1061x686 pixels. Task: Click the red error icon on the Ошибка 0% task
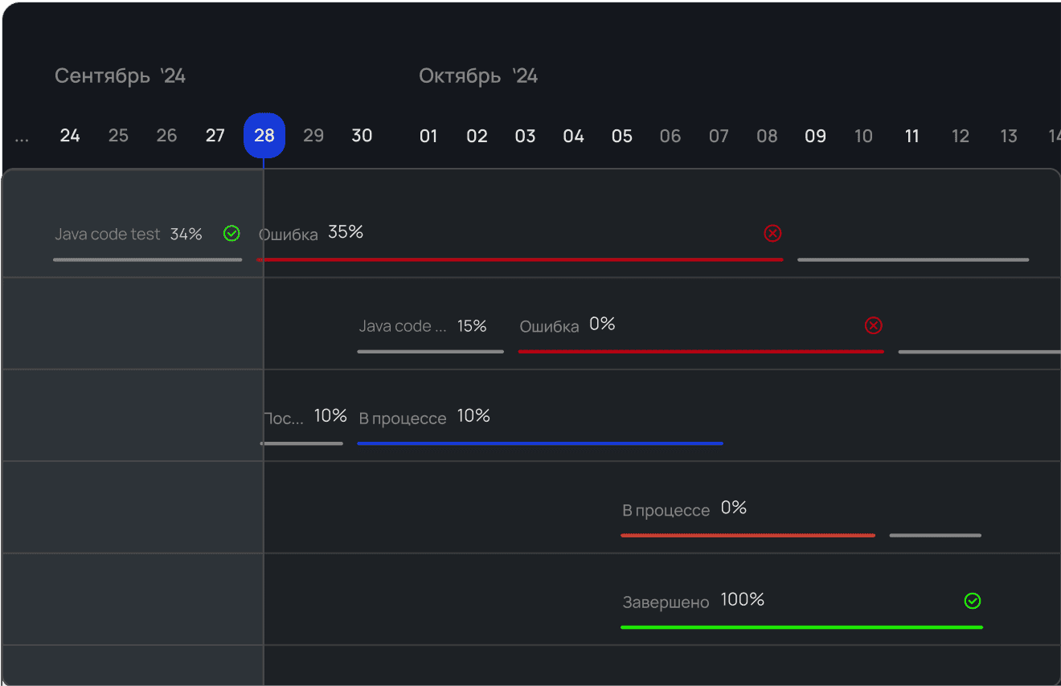873,325
